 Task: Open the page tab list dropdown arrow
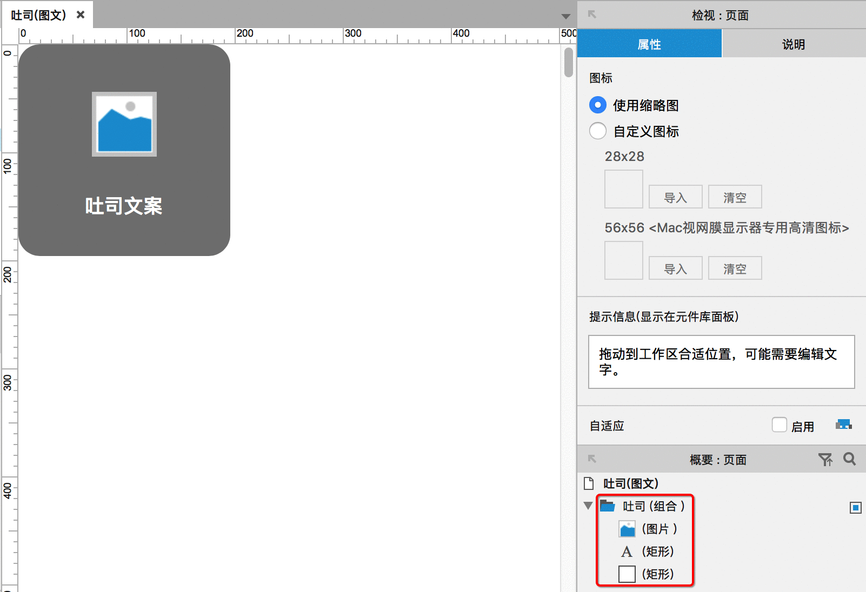coord(565,16)
